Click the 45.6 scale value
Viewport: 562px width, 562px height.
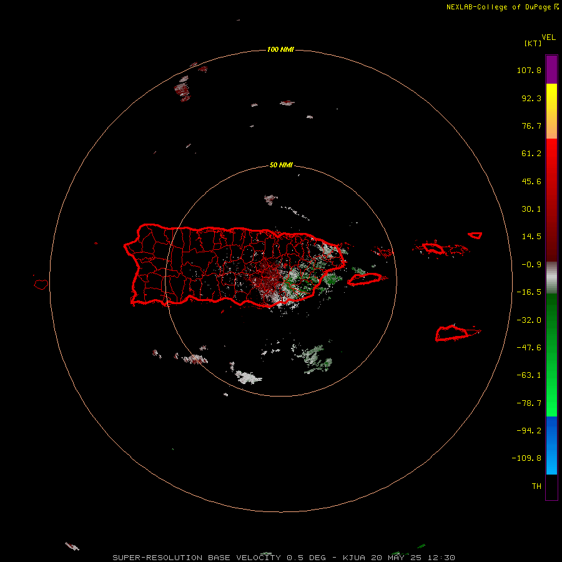(x=531, y=182)
